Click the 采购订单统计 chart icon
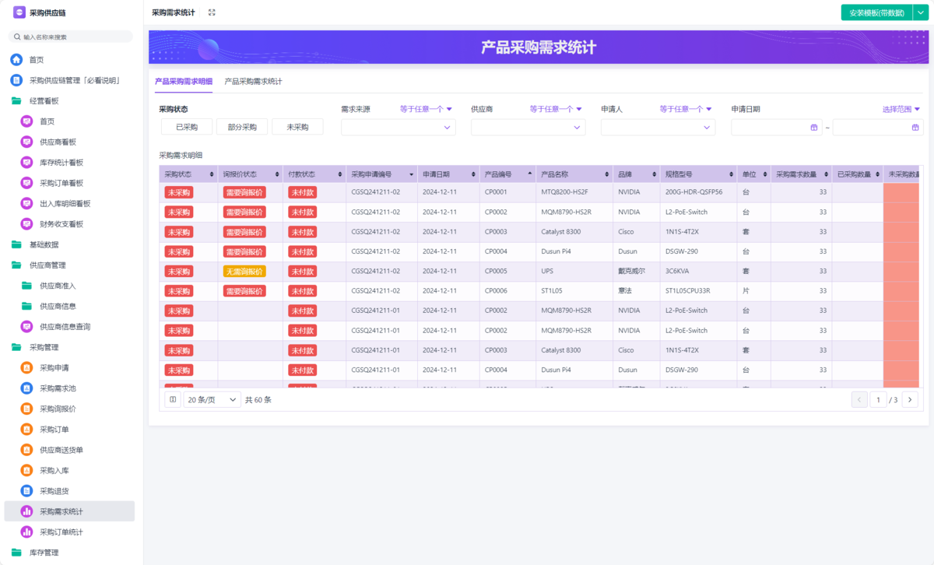The height and width of the screenshot is (565, 934). [x=26, y=532]
